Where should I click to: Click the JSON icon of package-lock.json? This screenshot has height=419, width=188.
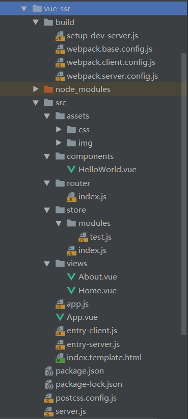tap(49, 385)
